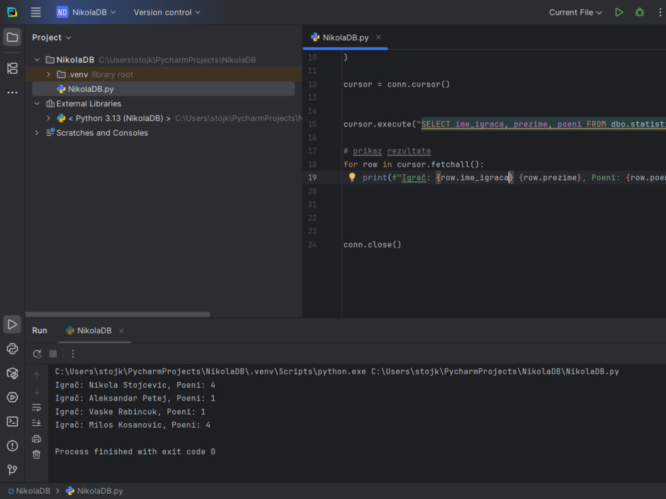Click 'Process finished with exit code 0' text
Viewport: 666px width, 499px height.
135,452
